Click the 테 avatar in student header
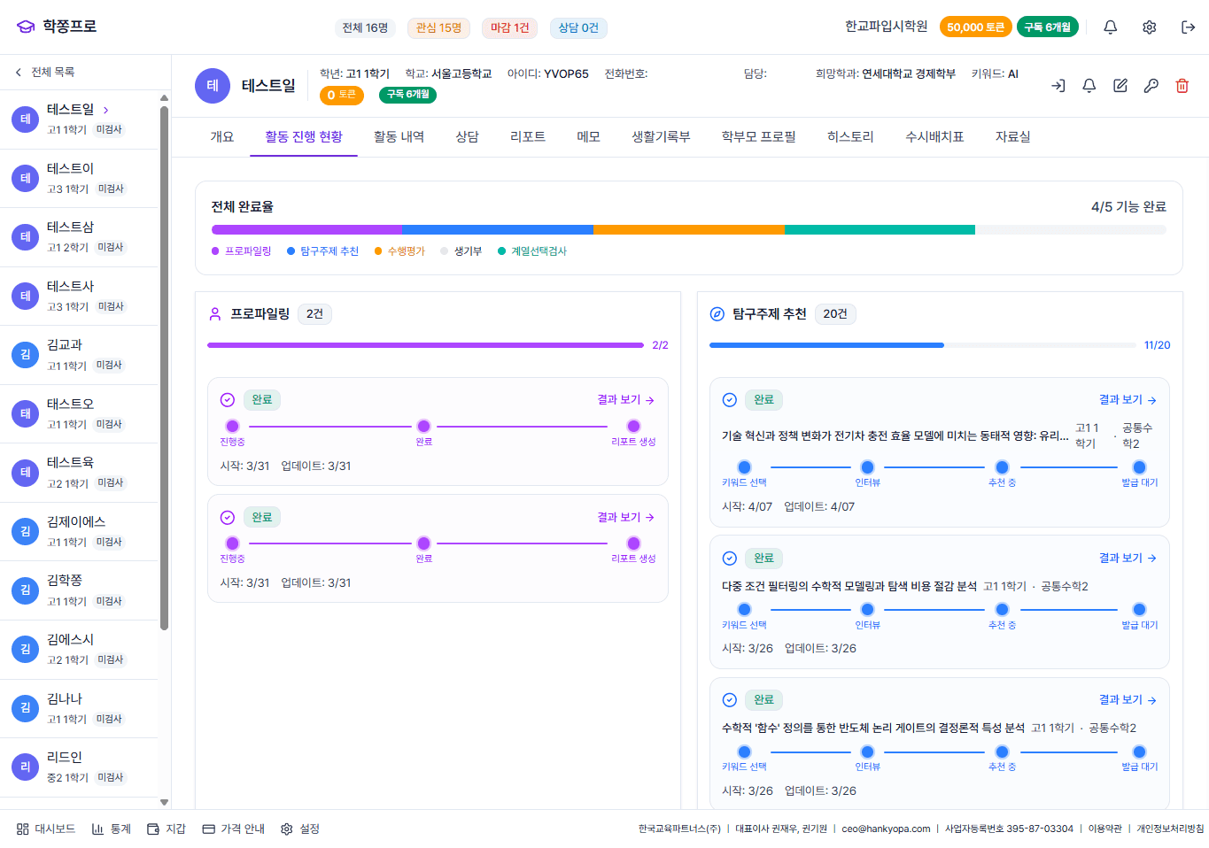This screenshot has width=1209, height=848. (x=213, y=86)
